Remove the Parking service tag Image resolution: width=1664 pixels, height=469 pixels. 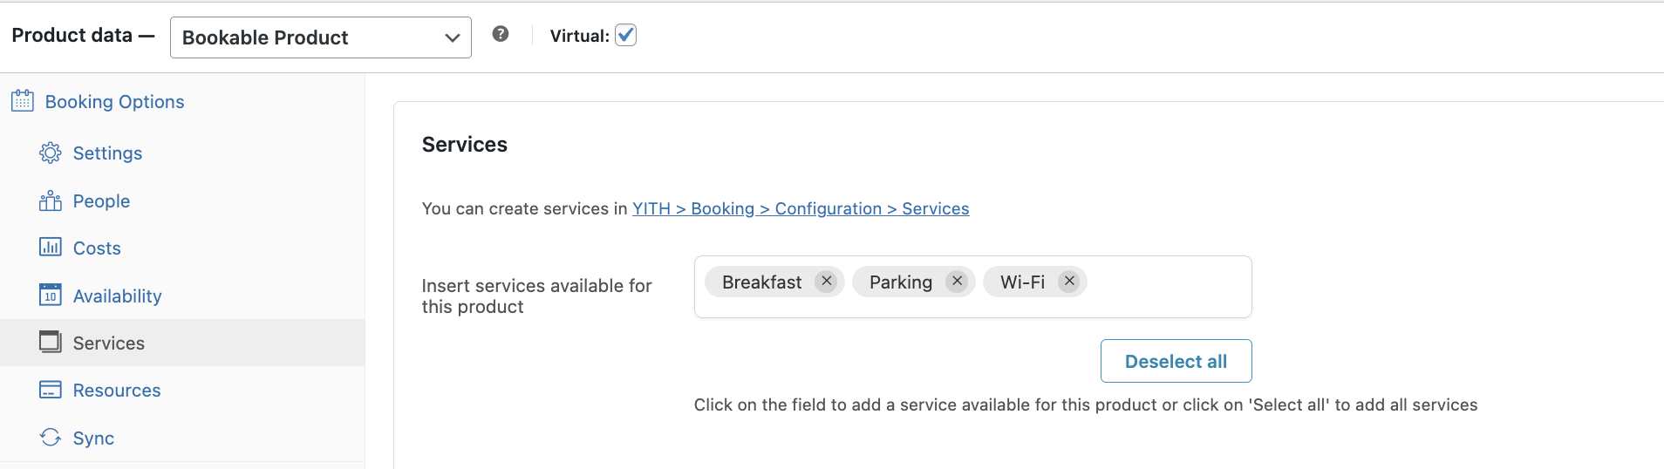tap(958, 281)
